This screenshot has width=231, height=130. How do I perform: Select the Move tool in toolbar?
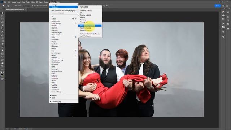3,13
